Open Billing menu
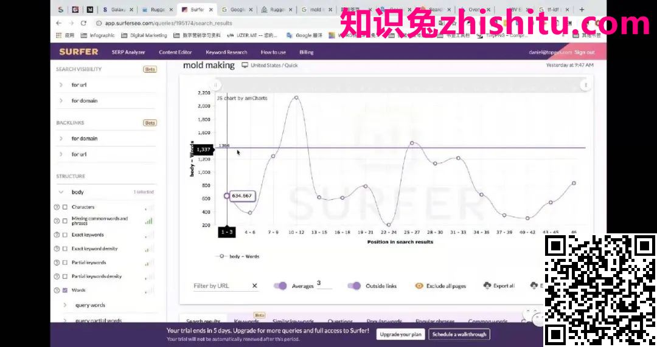The image size is (657, 347). coord(306,52)
